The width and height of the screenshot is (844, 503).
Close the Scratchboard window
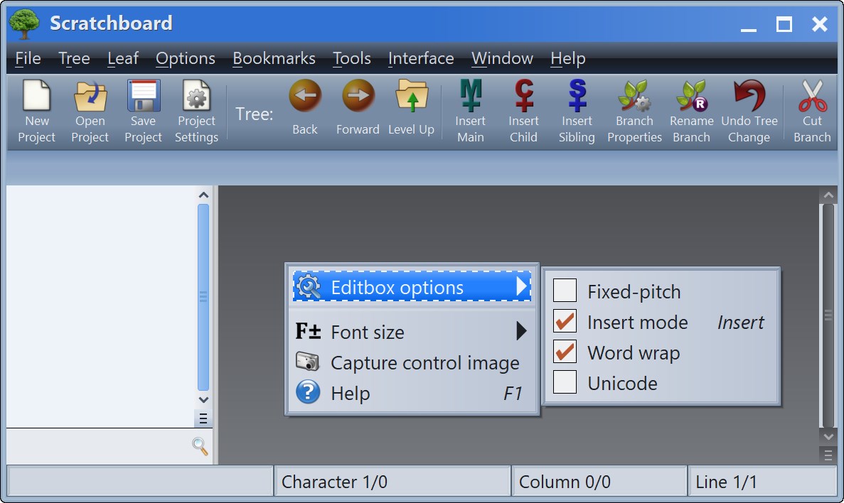(819, 25)
